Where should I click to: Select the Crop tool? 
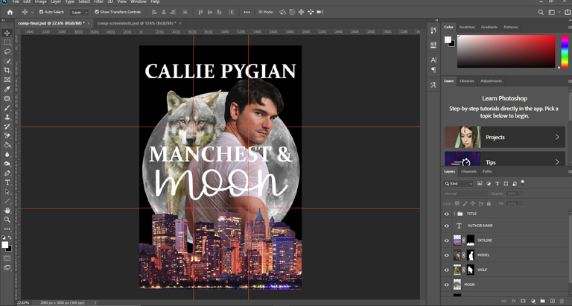coord(7,71)
